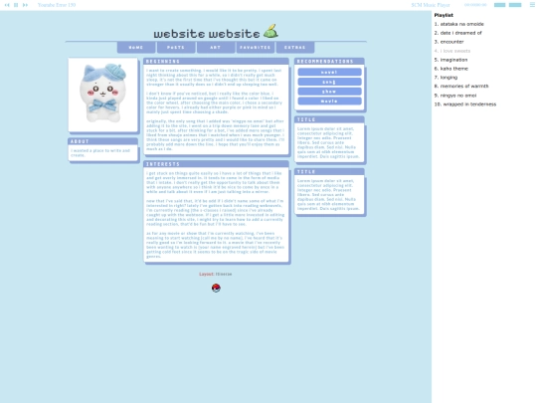Play 'date i dreamed of' from playlist
This screenshot has width=537, height=403.
tap(457, 33)
